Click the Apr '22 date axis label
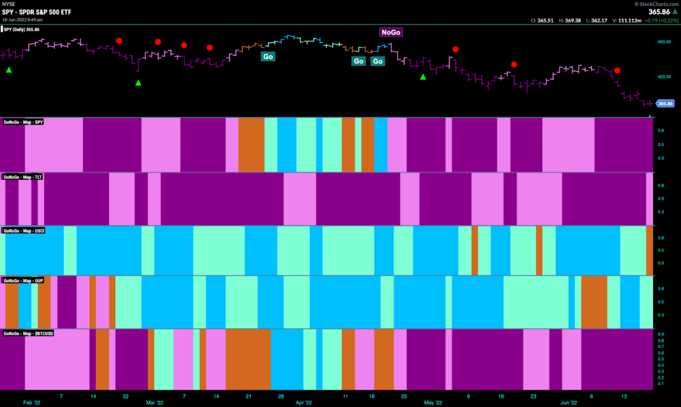Image resolution: width=681 pixels, height=407 pixels. [x=303, y=402]
